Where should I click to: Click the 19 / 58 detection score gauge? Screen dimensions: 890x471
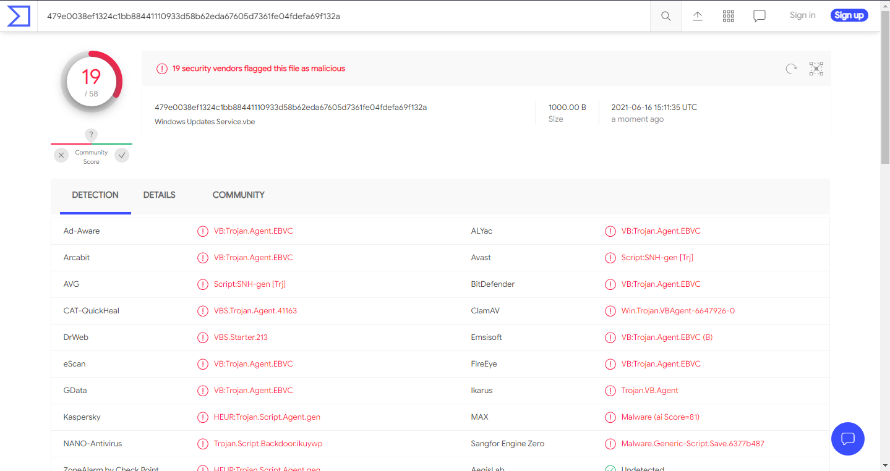tap(92, 82)
